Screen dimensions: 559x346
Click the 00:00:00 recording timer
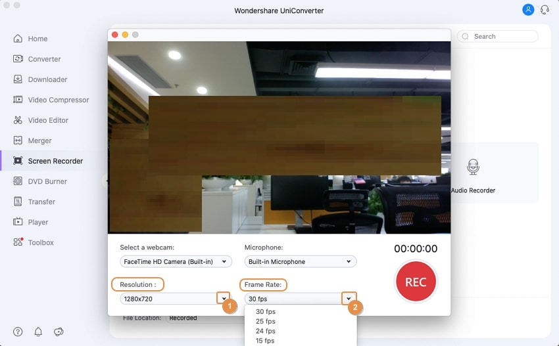click(416, 248)
